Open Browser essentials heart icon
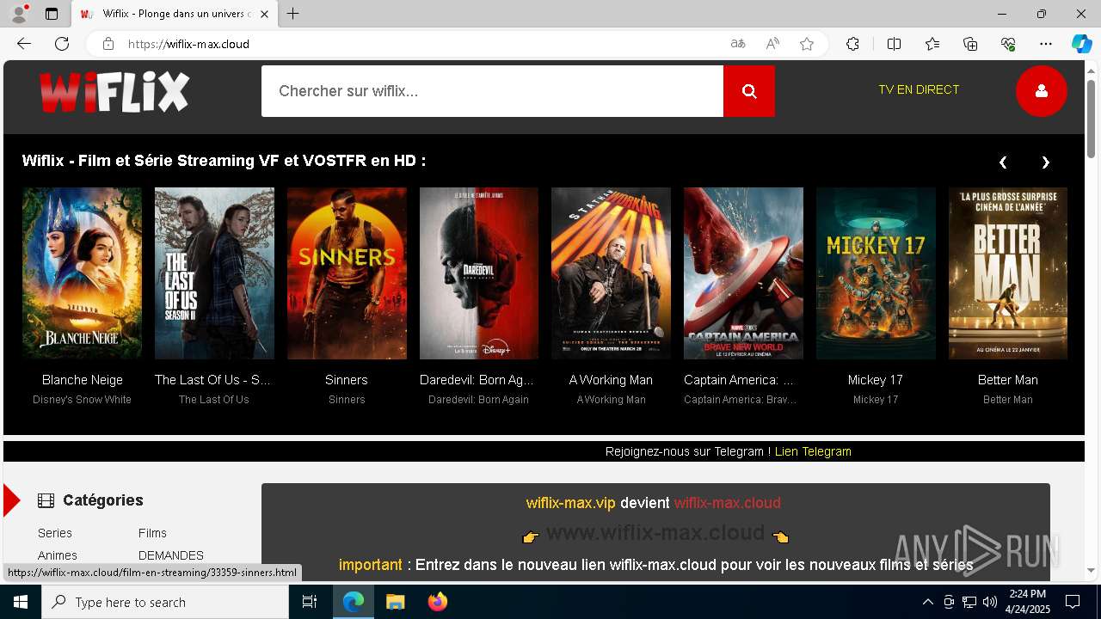The image size is (1101, 619). [1008, 44]
